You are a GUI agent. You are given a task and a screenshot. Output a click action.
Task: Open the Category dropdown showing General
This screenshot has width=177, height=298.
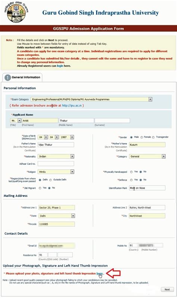click(x=147, y=156)
